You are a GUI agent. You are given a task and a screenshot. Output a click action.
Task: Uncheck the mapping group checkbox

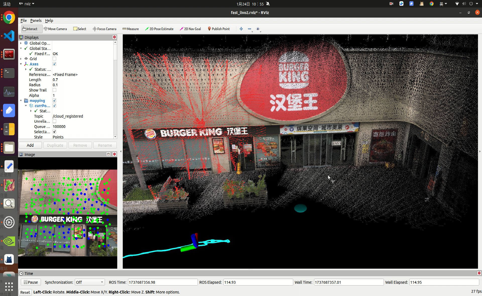tap(54, 101)
